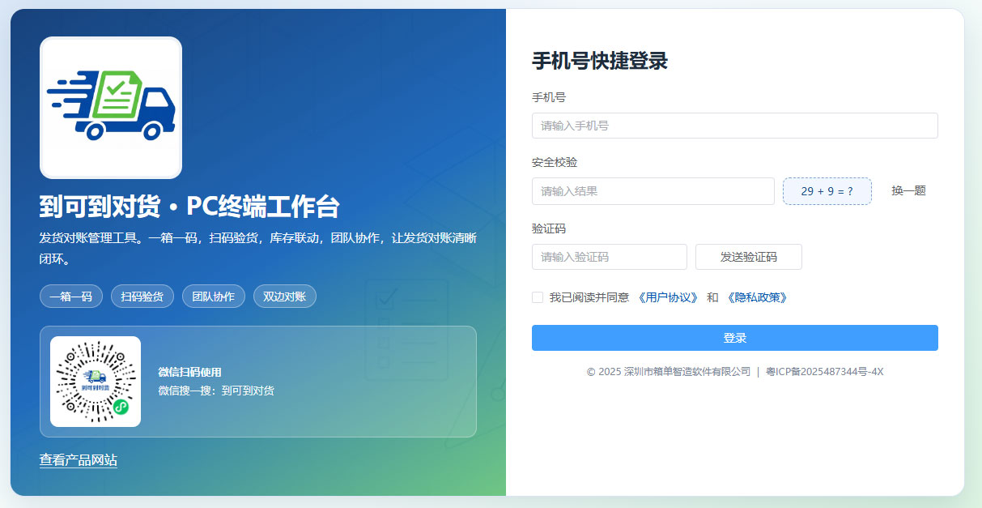
Task: Click the 一箱一码 tag
Action: [x=71, y=297]
